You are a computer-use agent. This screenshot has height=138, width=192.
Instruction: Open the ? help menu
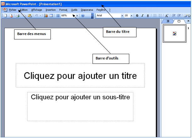click(110, 10)
